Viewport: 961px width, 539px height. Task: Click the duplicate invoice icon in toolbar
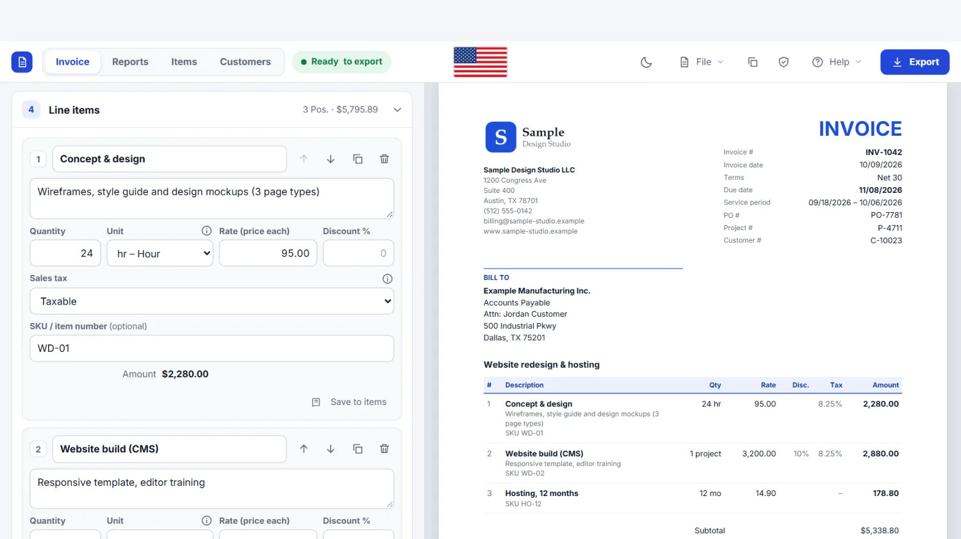(x=753, y=62)
